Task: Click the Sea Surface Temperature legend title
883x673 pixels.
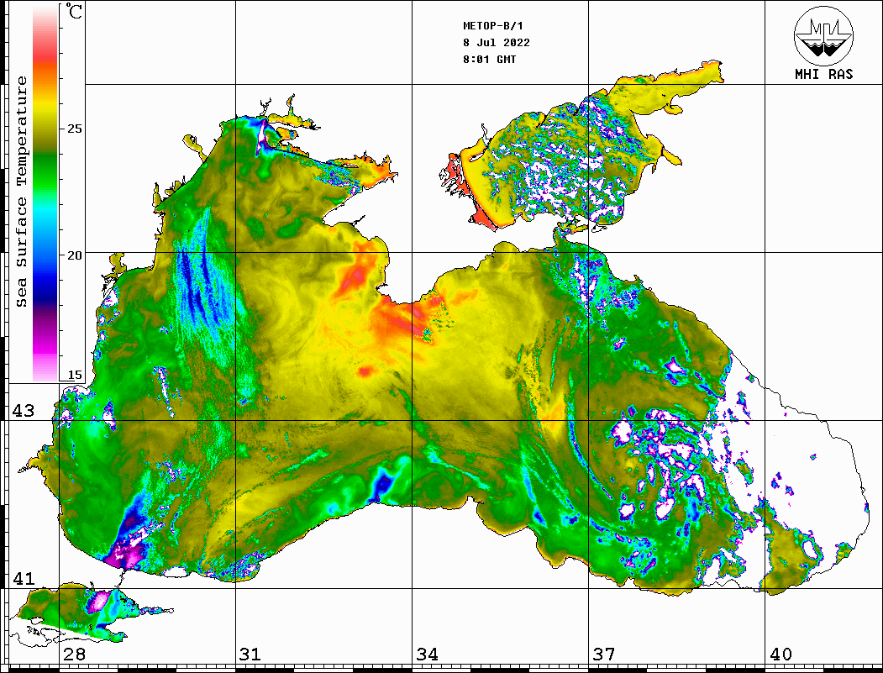Action: 21,192
